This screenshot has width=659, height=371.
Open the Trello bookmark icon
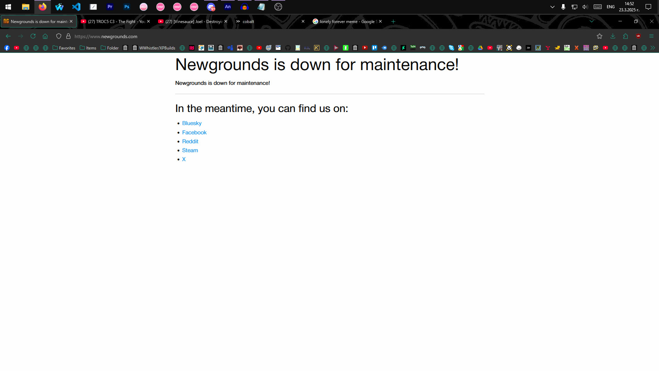click(x=375, y=48)
